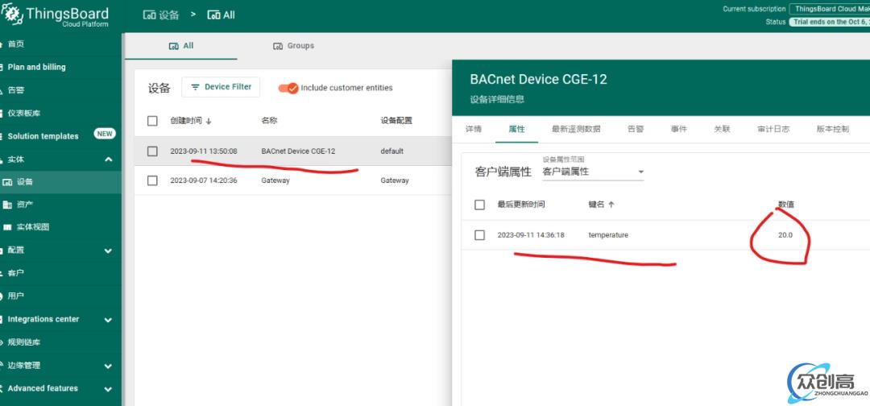Open the 关联 relations tab
870x406 pixels.
pos(722,129)
